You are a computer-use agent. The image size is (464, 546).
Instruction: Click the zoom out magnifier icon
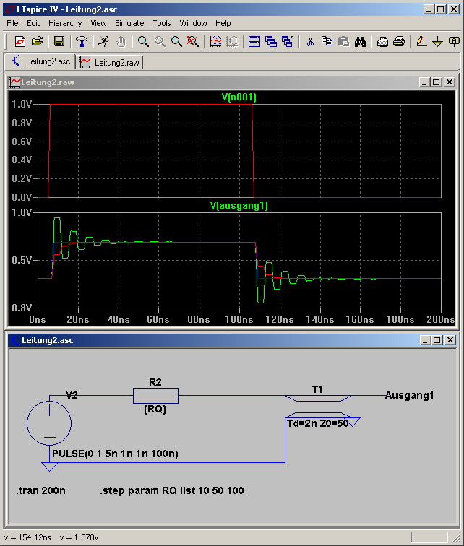pyautogui.click(x=176, y=41)
